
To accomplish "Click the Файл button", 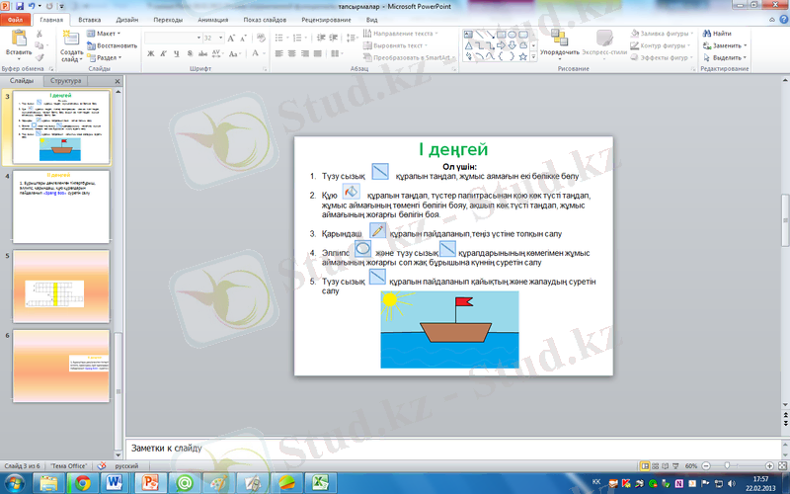I will (16, 19).
